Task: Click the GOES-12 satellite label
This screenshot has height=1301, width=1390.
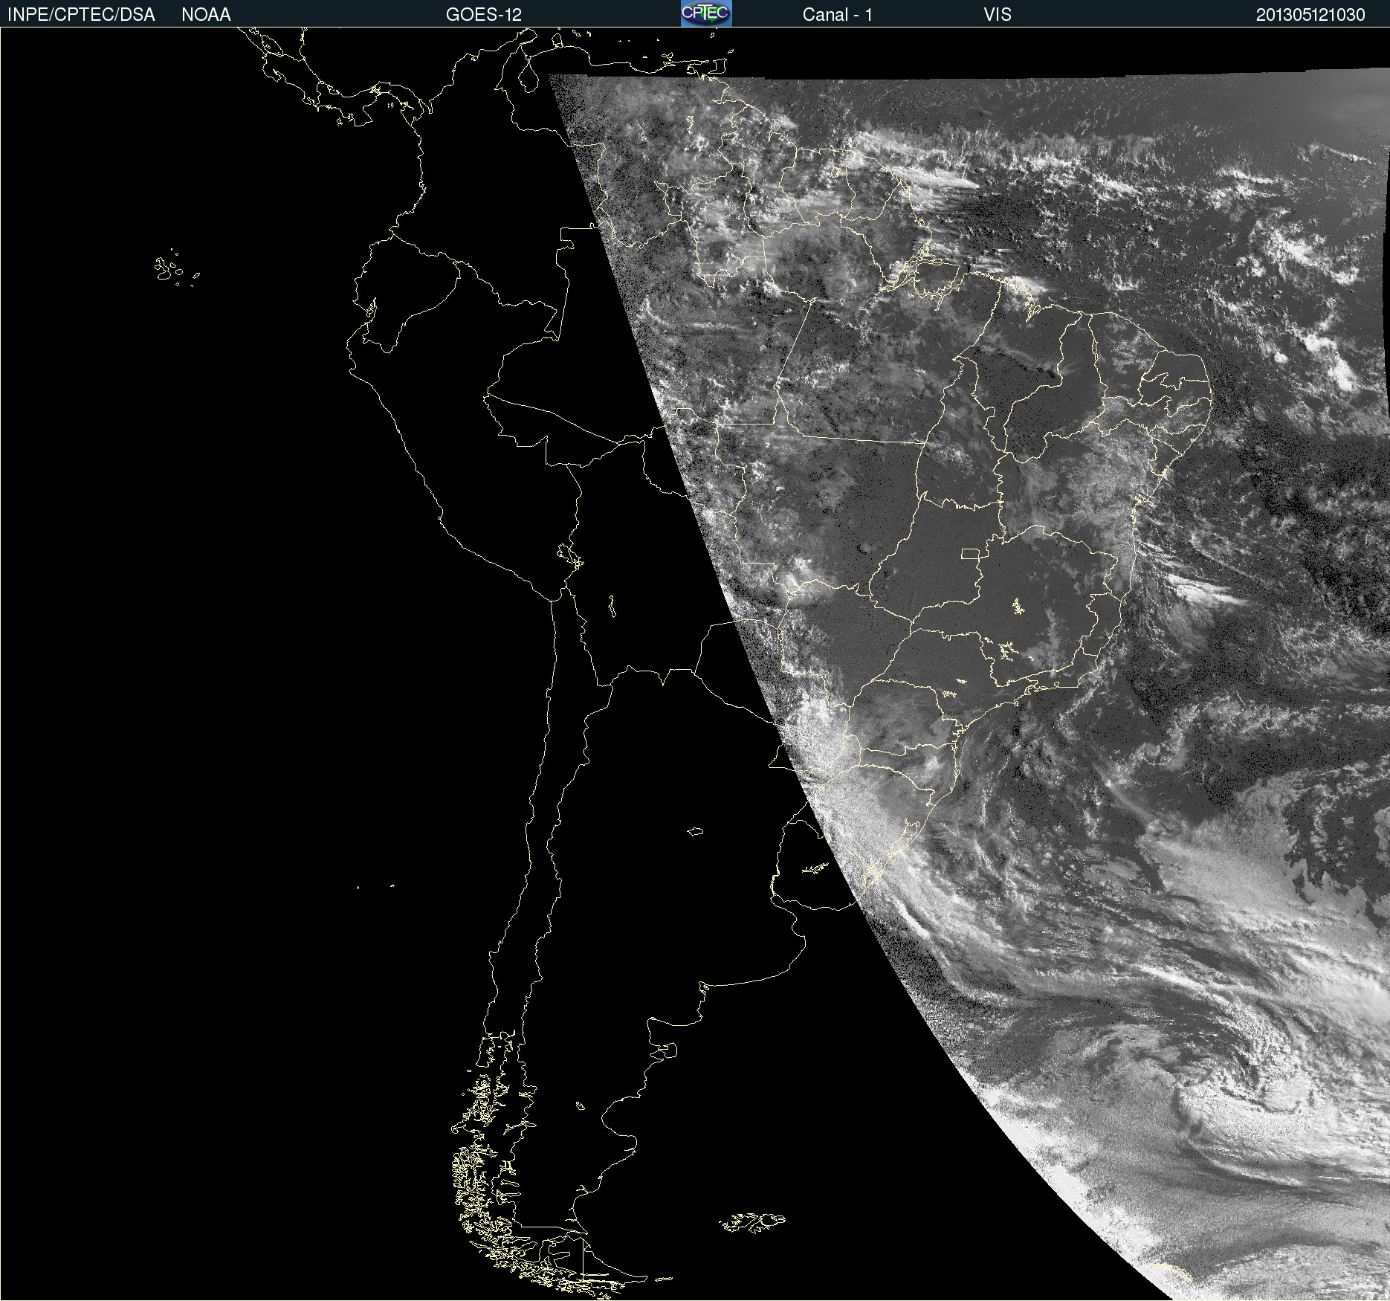Action: (x=484, y=15)
